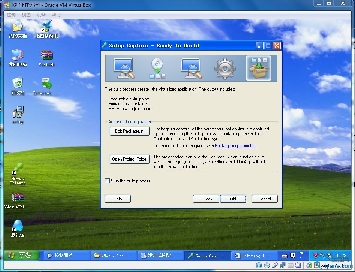Click VirtualBox USB status icon
The height and width of the screenshot is (272, 355).
(x=275, y=265)
